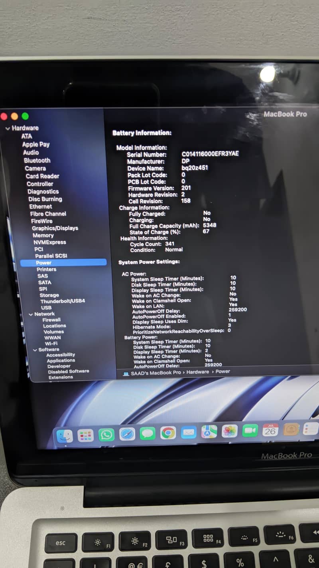
Task: Select NVMExpress in the sidebar
Action: pos(50,242)
